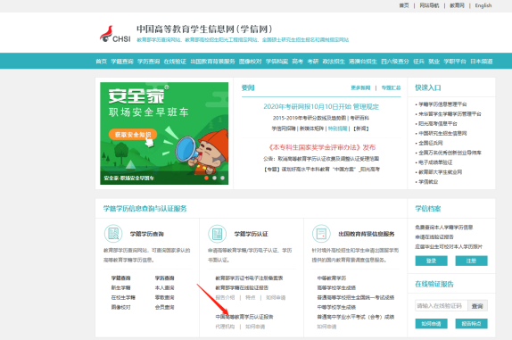Click 更多新闻 link in 要闻 section
512x340 pixels.
pos(360,87)
